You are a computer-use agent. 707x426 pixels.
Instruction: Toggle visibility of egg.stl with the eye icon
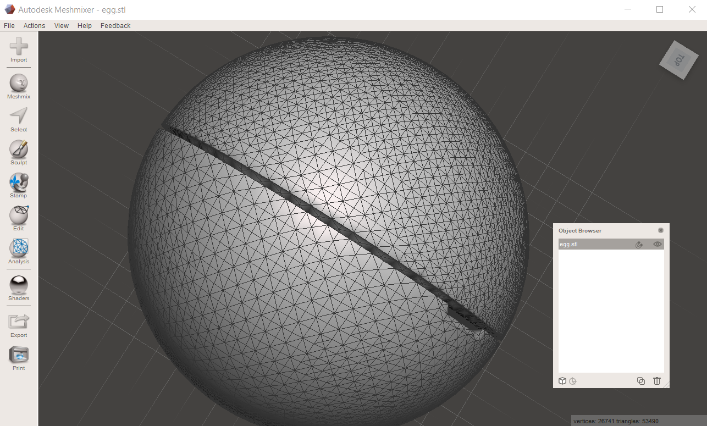(x=657, y=244)
